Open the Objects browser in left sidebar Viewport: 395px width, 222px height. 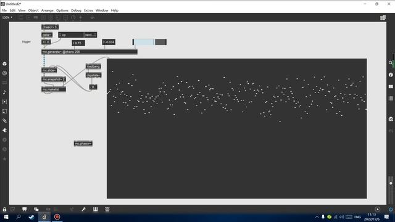coord(4,64)
